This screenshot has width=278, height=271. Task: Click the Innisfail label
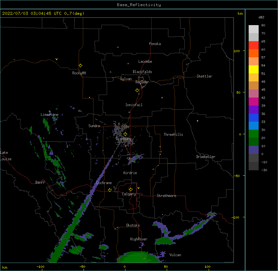coord(134,105)
